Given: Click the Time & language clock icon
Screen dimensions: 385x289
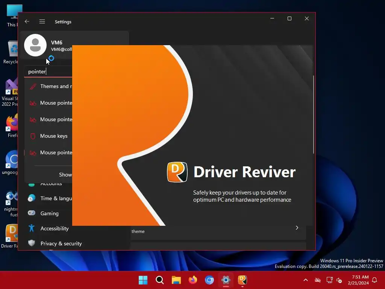Looking at the screenshot, I should [32, 198].
